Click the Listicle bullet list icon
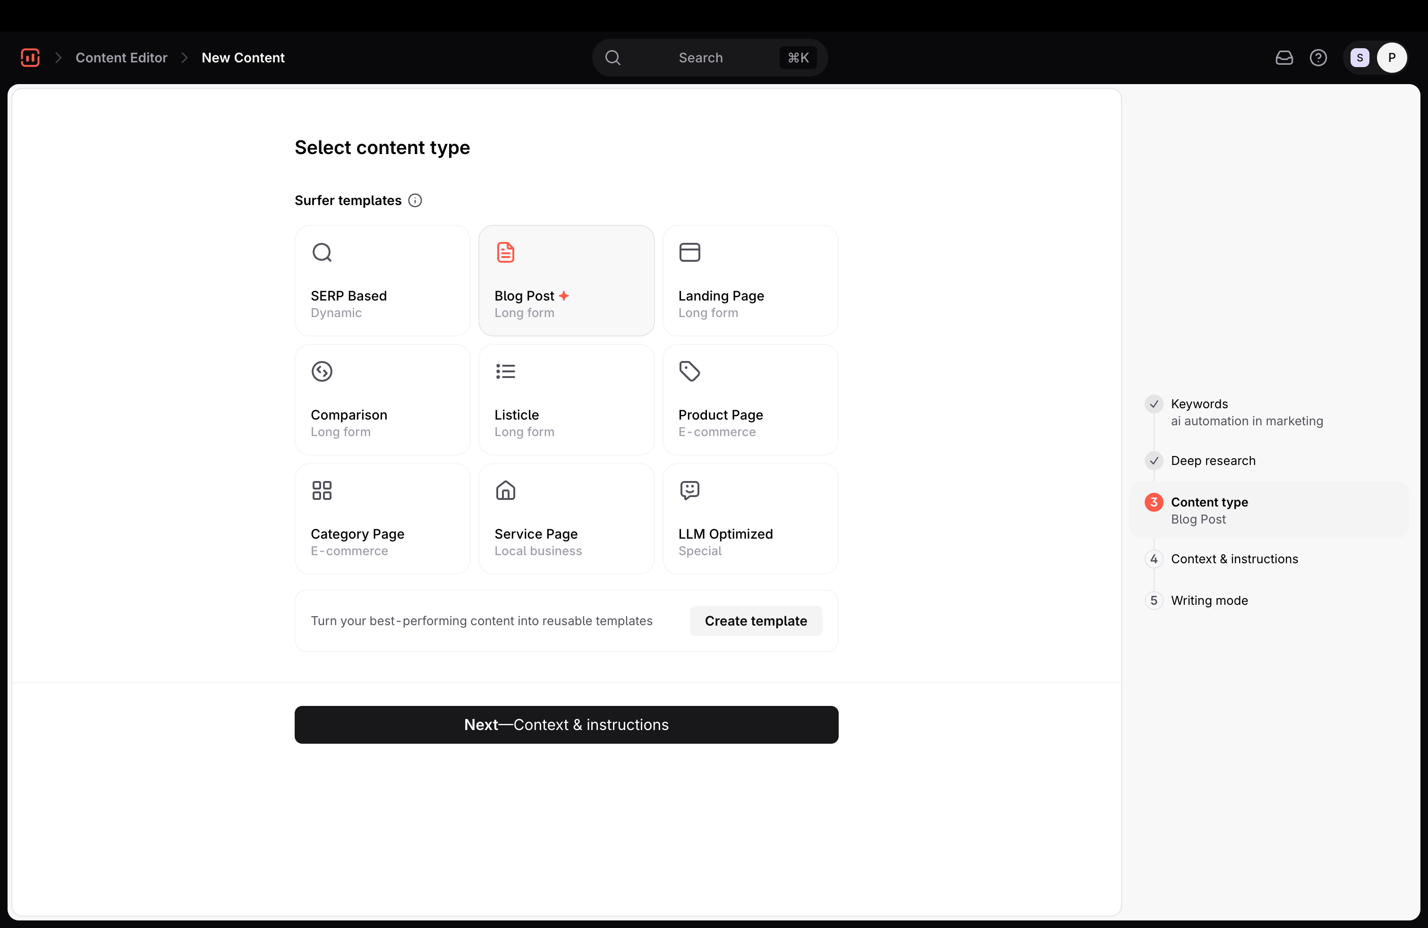The height and width of the screenshot is (928, 1428). point(506,371)
